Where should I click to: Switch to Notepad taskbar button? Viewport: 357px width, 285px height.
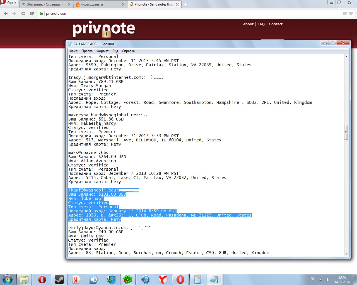[x=214, y=279]
